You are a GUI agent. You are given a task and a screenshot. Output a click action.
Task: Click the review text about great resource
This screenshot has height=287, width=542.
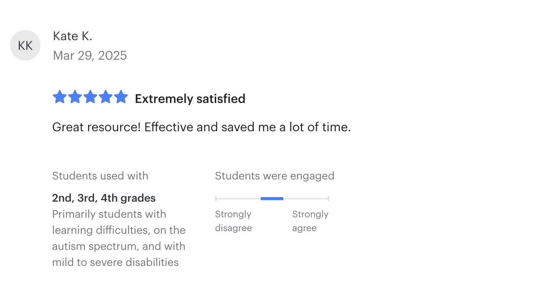point(202,127)
